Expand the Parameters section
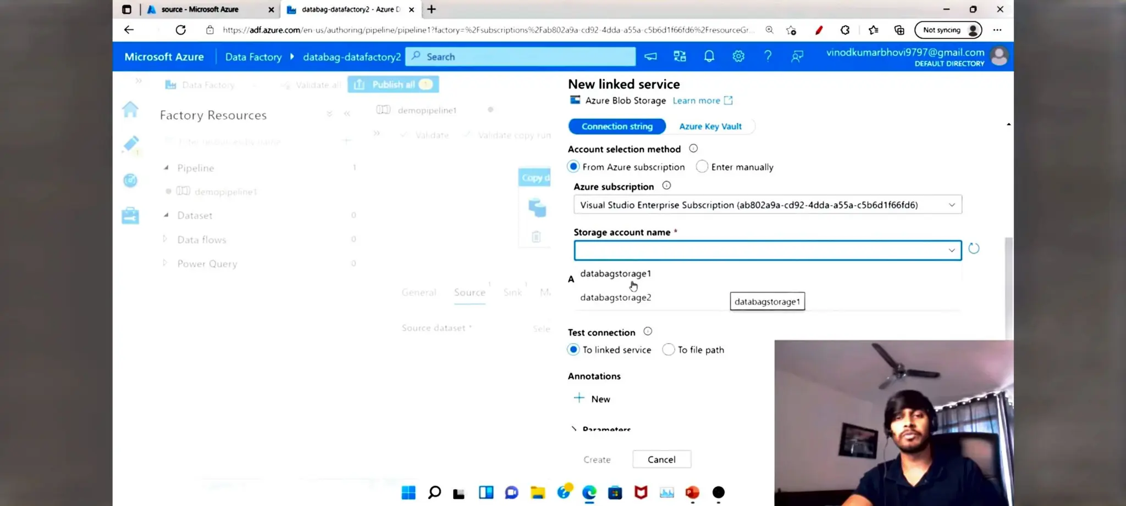 (x=574, y=429)
